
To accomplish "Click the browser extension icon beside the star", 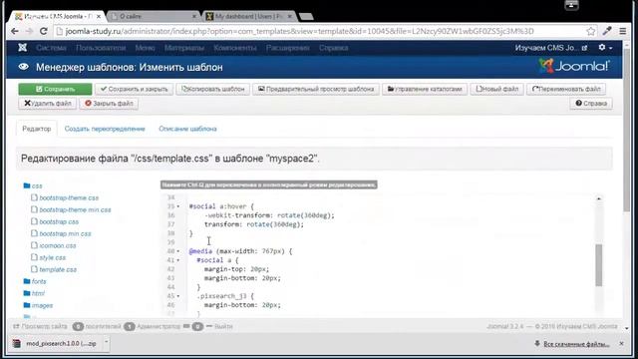I will pos(607,31).
